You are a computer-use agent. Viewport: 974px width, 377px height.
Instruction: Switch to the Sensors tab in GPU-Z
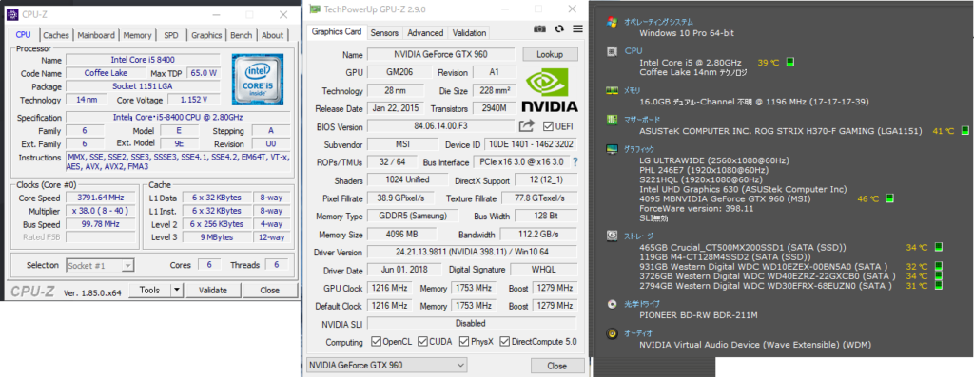point(384,33)
